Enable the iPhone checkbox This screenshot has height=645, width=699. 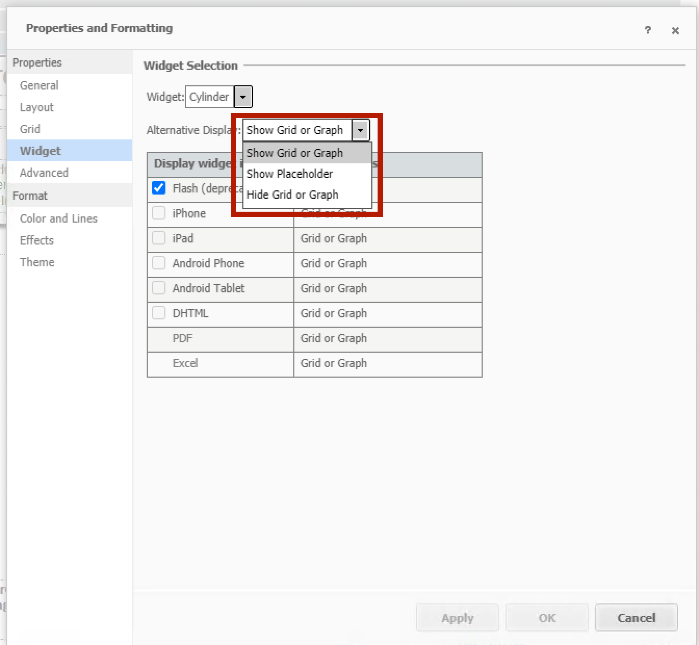point(159,213)
